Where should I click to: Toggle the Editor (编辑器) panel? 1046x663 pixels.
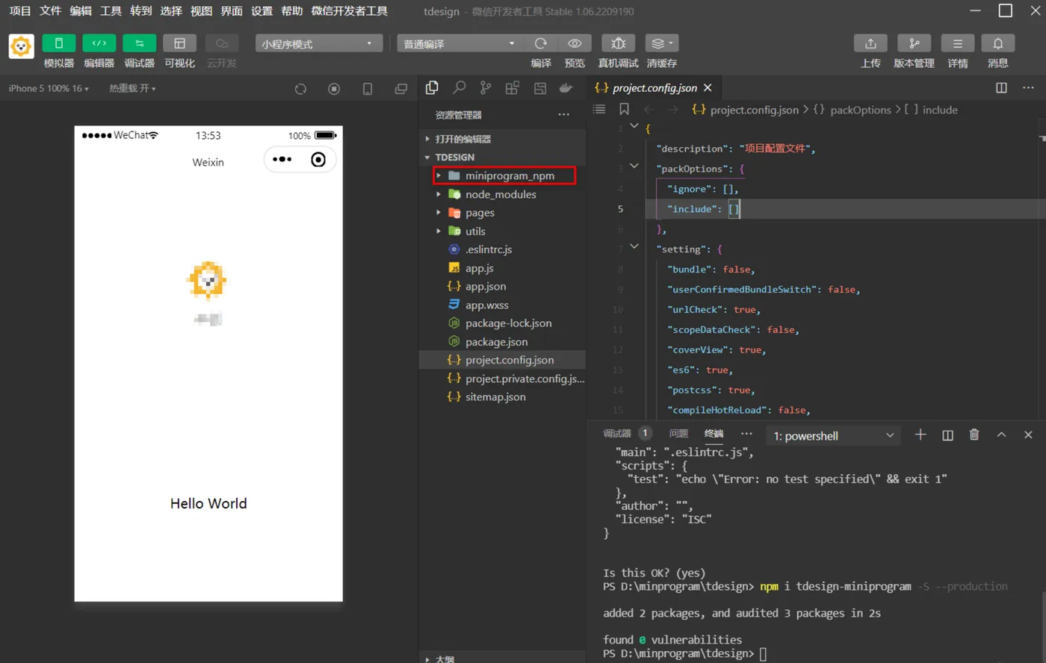click(x=99, y=44)
